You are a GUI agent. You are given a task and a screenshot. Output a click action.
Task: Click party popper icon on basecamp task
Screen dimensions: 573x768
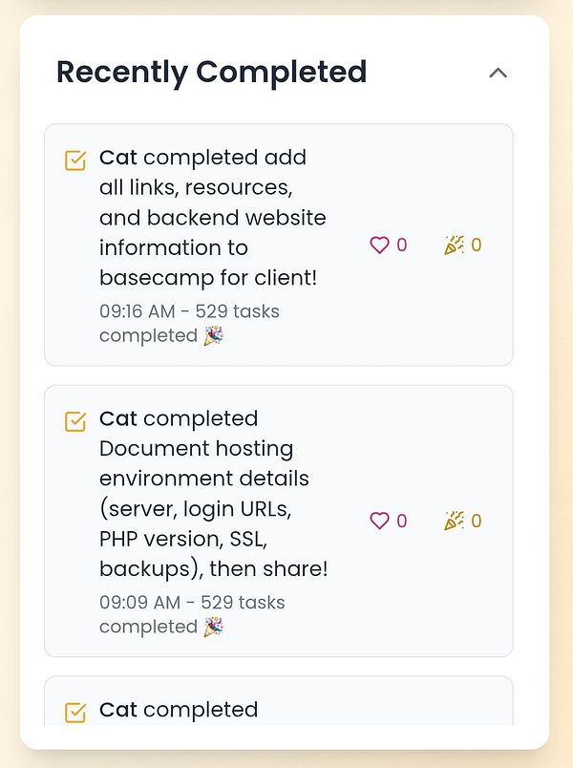click(x=454, y=245)
